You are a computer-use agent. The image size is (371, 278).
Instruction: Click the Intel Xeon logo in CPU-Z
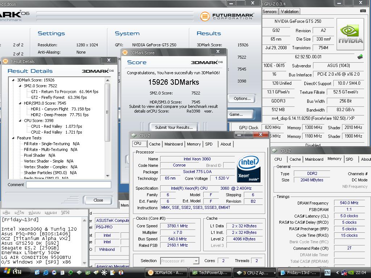pyautogui.click(x=248, y=169)
